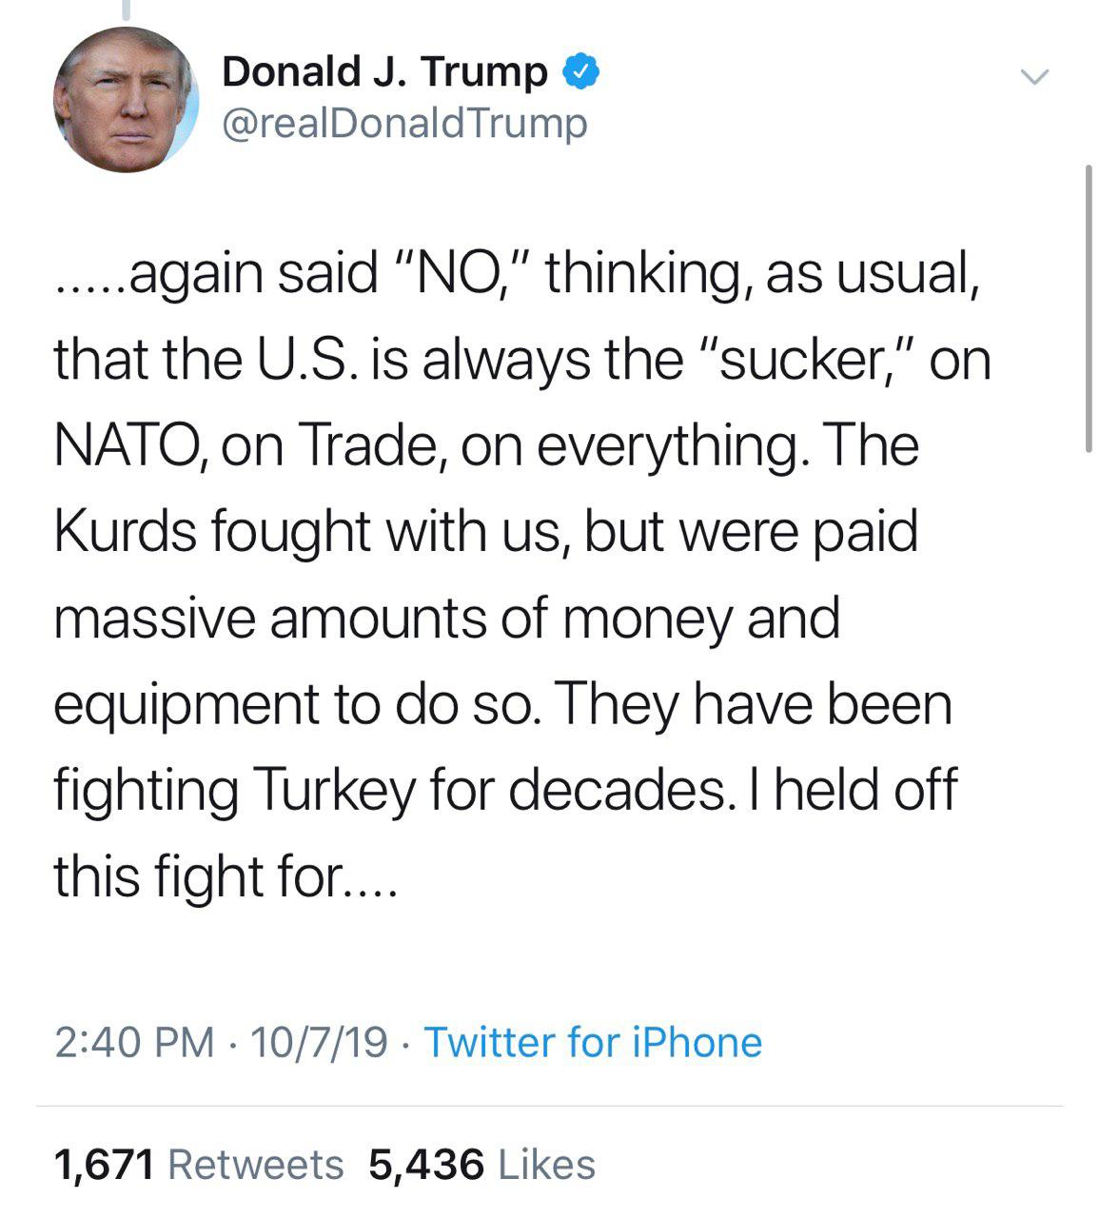Click the thread connector line above avatar
1100x1218 pixels.
tap(125, 10)
